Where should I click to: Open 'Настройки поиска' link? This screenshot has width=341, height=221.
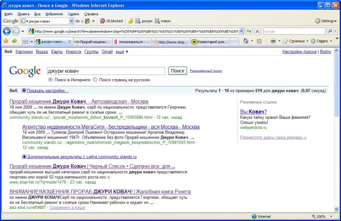[x=299, y=52]
